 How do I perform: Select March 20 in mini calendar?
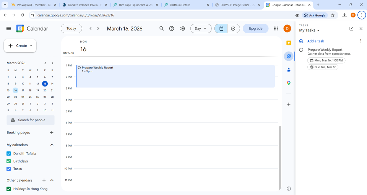(x=45, y=90)
